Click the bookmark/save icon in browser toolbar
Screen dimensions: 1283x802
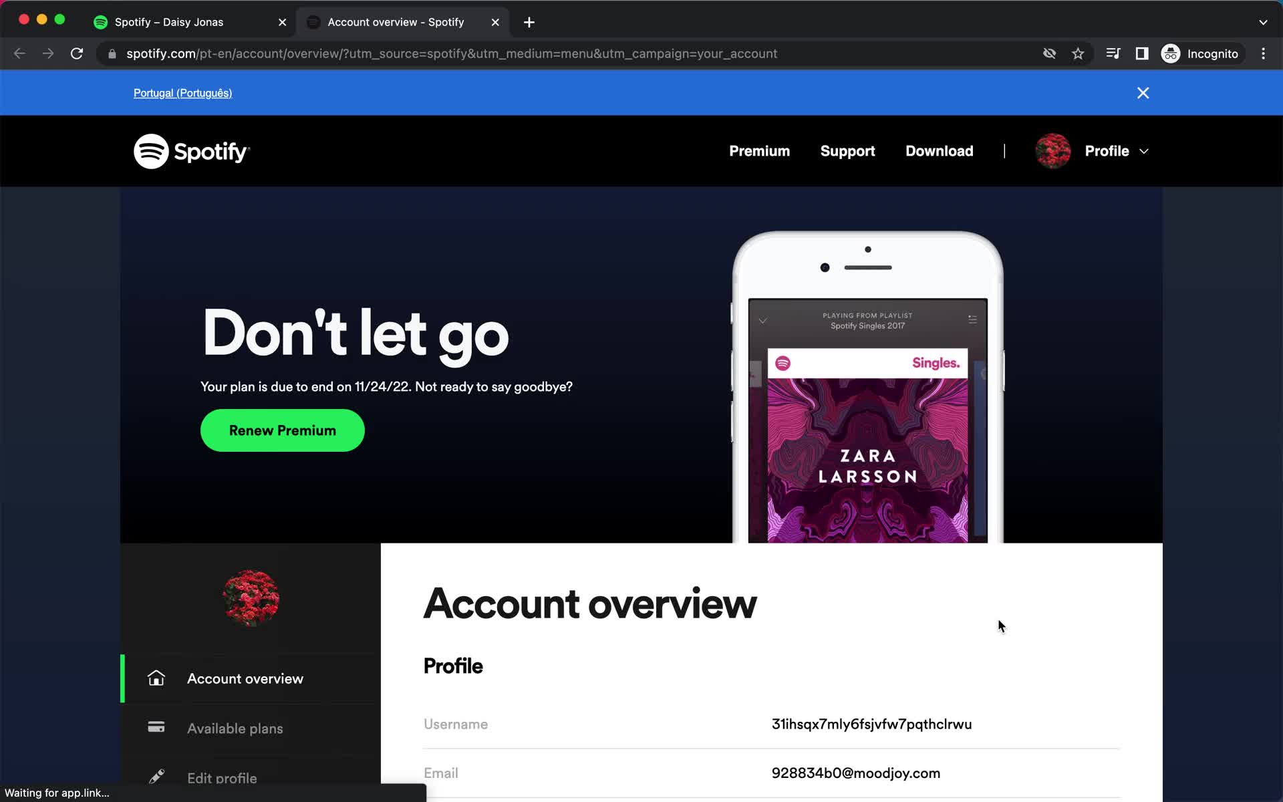(1079, 53)
